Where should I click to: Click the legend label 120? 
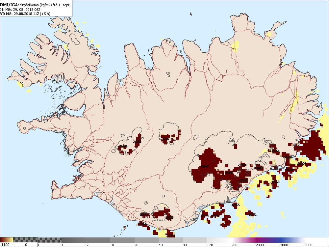pyautogui.click(x=210, y=245)
